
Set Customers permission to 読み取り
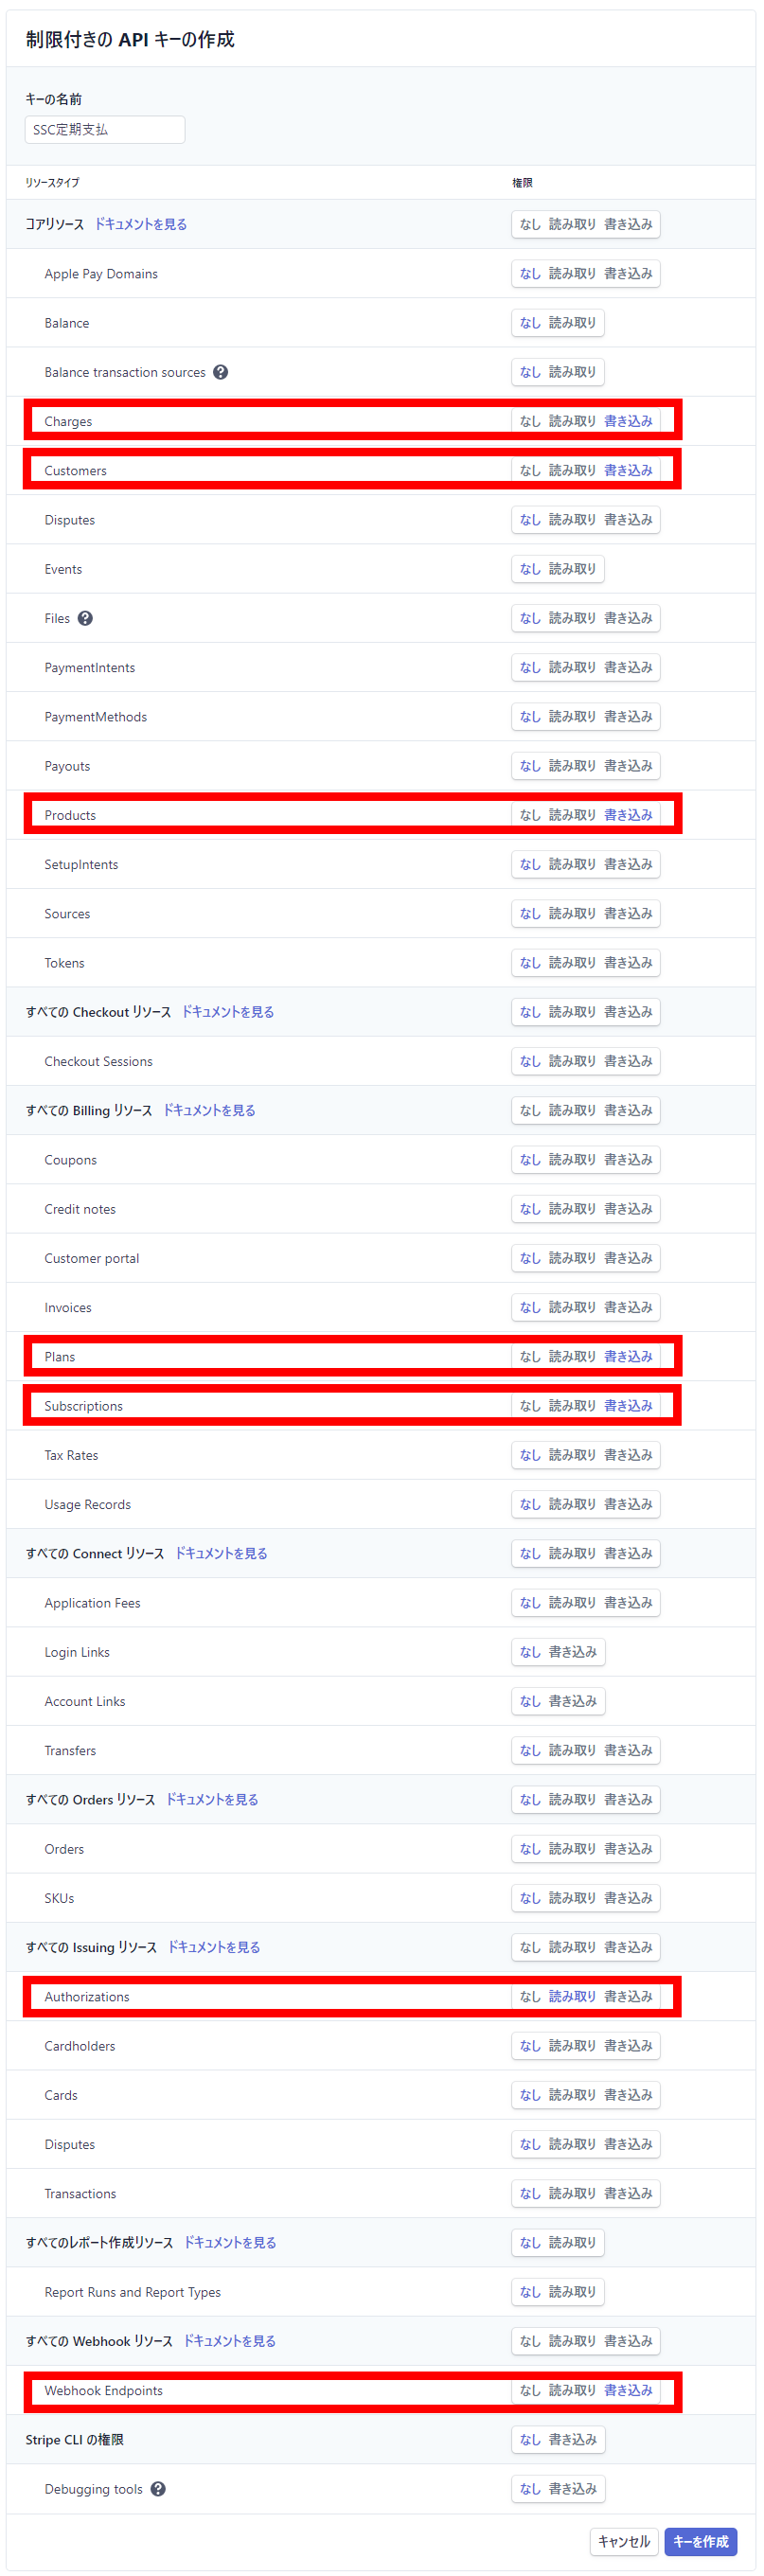[571, 470]
